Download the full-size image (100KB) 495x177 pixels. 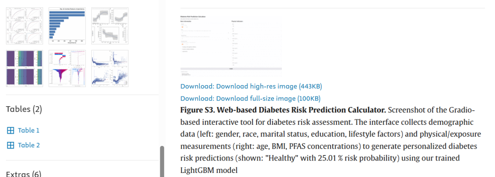click(x=251, y=99)
